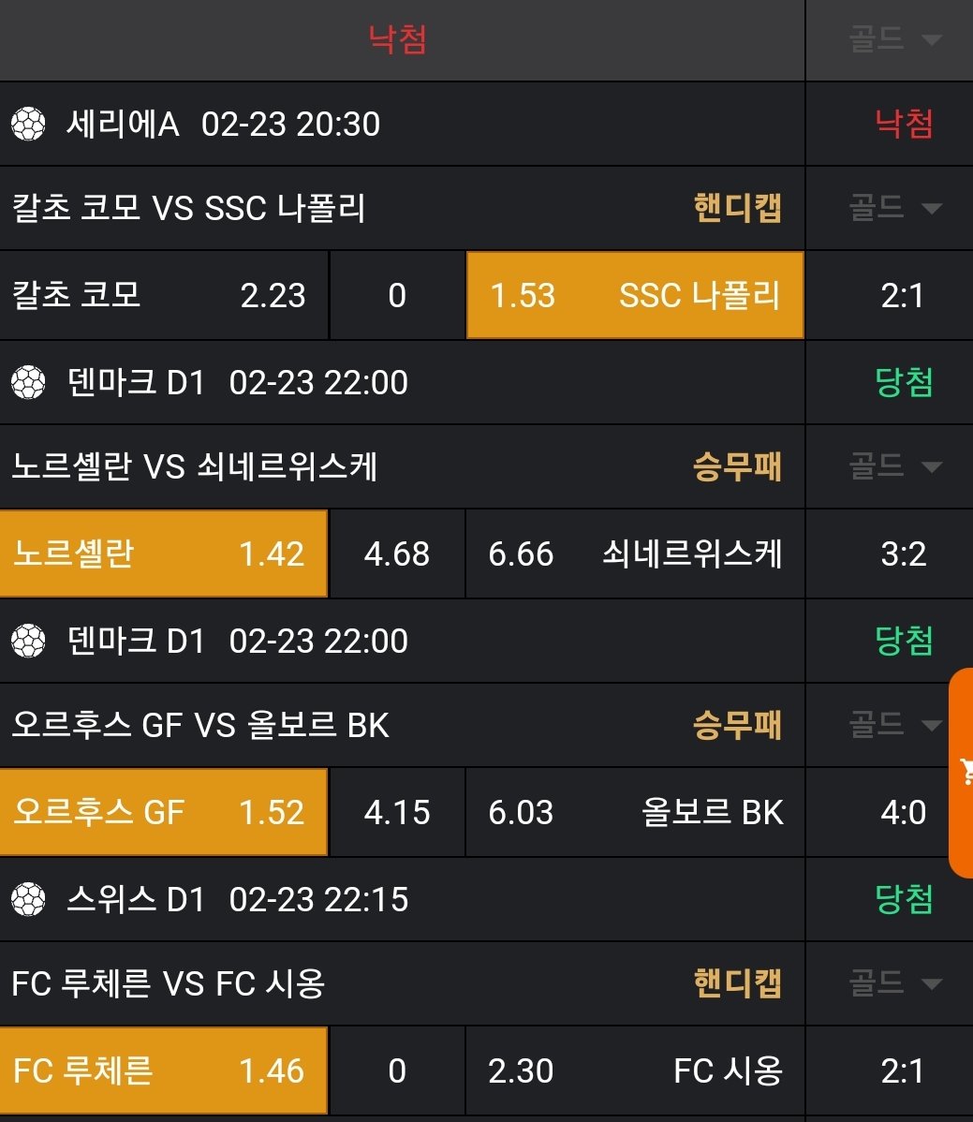The height and width of the screenshot is (1122, 973).
Task: Deselect the highlighted SSC 나폴리 1.53 pick
Action: coord(635,295)
